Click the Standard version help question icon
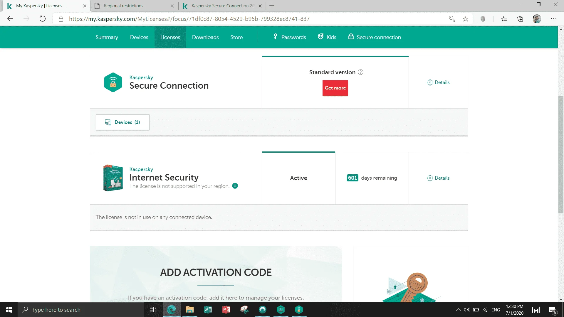This screenshot has height=317, width=564. coord(361,72)
